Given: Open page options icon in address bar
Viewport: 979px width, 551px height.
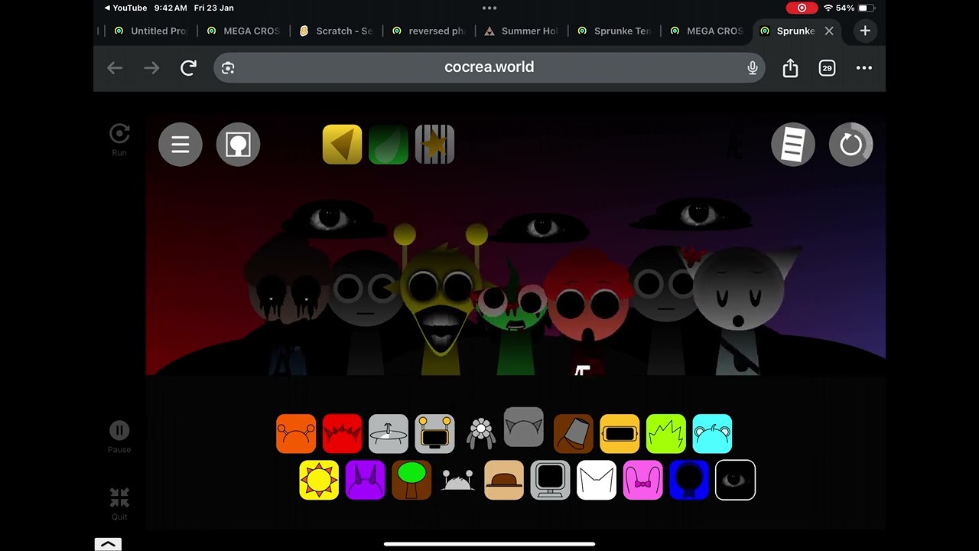Looking at the screenshot, I should click(x=227, y=68).
